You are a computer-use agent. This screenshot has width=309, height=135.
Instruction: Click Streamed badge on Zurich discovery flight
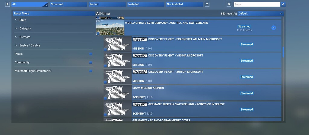(x=247, y=77)
